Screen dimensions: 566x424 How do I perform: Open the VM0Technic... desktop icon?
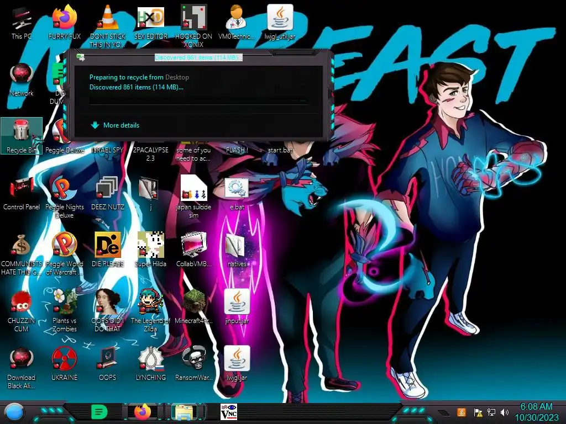[237, 23]
